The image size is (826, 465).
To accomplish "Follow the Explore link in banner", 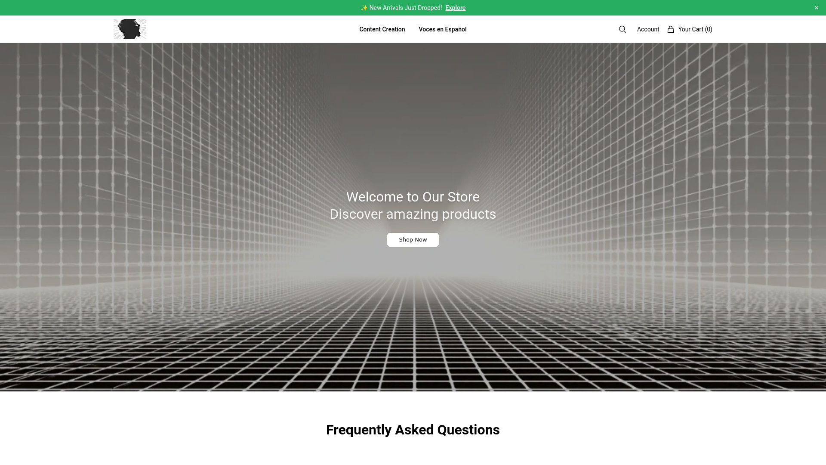I will pos(455,8).
